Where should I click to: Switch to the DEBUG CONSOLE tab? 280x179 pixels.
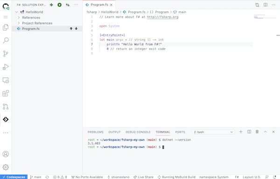(138, 132)
